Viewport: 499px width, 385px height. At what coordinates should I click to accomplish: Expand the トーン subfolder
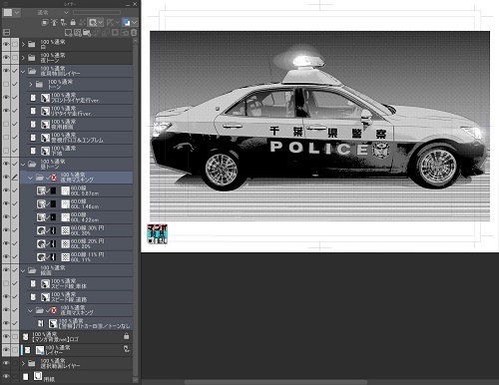(x=31, y=84)
